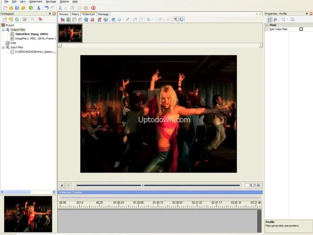Open the Montage tab
This screenshot has width=313, height=235.
[x=103, y=14]
